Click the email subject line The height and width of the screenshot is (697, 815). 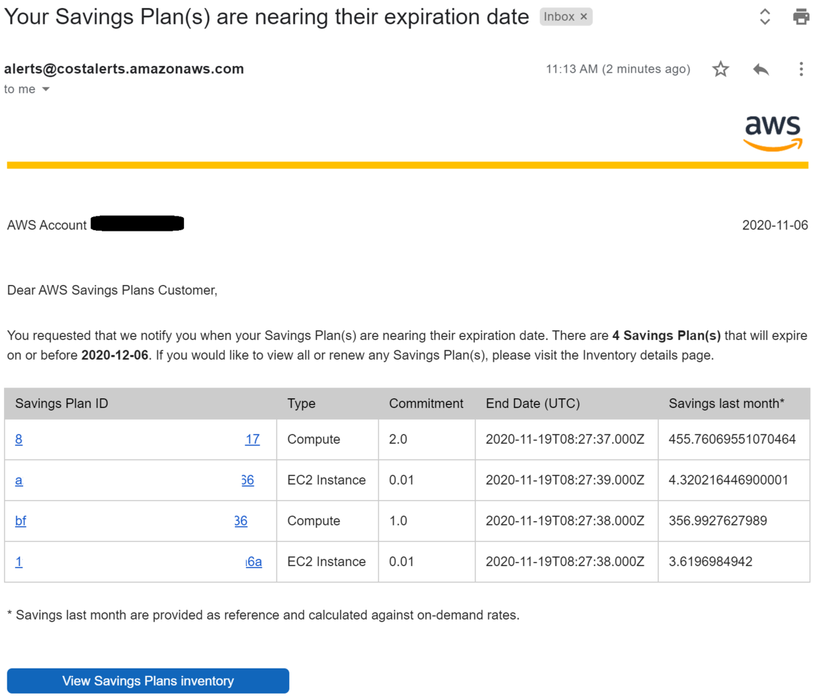point(266,17)
